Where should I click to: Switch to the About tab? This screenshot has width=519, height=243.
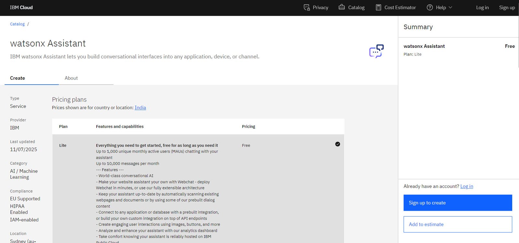86,78
